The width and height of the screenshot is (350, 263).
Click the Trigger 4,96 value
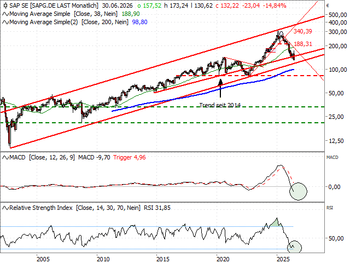(130, 158)
